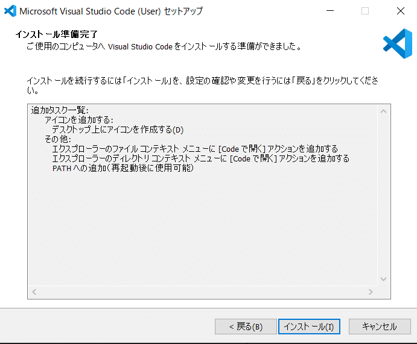Close the setup window
This screenshot has width=417, height=344.
point(401,11)
